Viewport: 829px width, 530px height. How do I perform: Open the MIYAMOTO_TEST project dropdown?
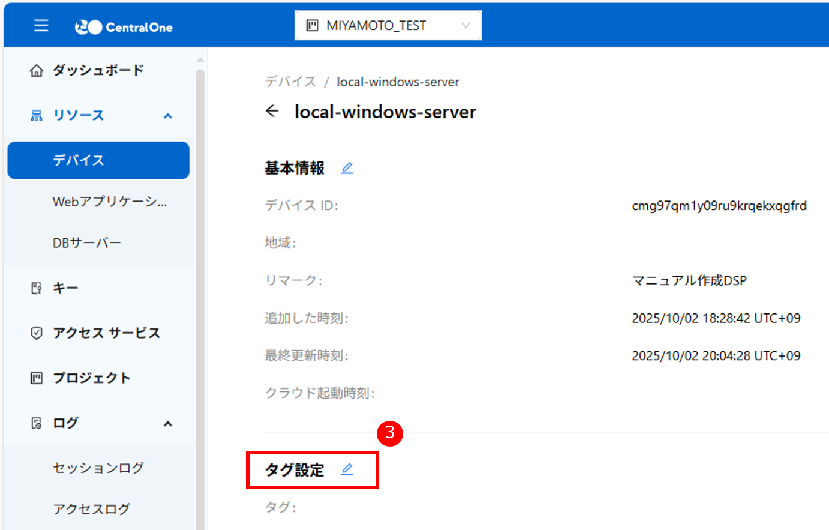(x=388, y=26)
